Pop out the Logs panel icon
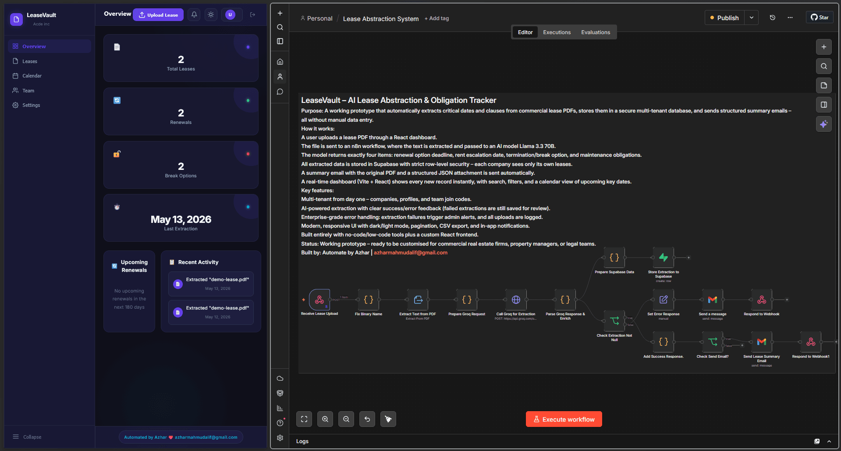841x451 pixels. pyautogui.click(x=817, y=441)
